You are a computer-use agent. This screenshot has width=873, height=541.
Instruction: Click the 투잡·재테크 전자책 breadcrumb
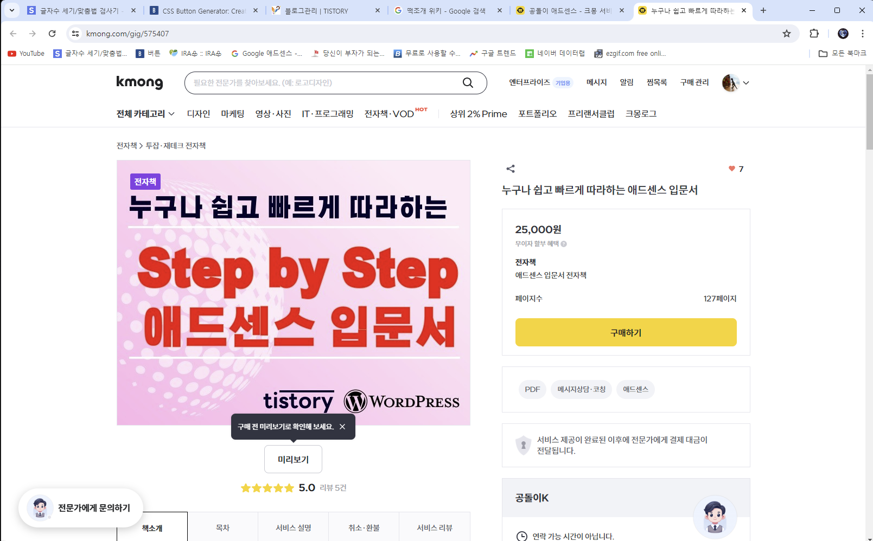175,146
